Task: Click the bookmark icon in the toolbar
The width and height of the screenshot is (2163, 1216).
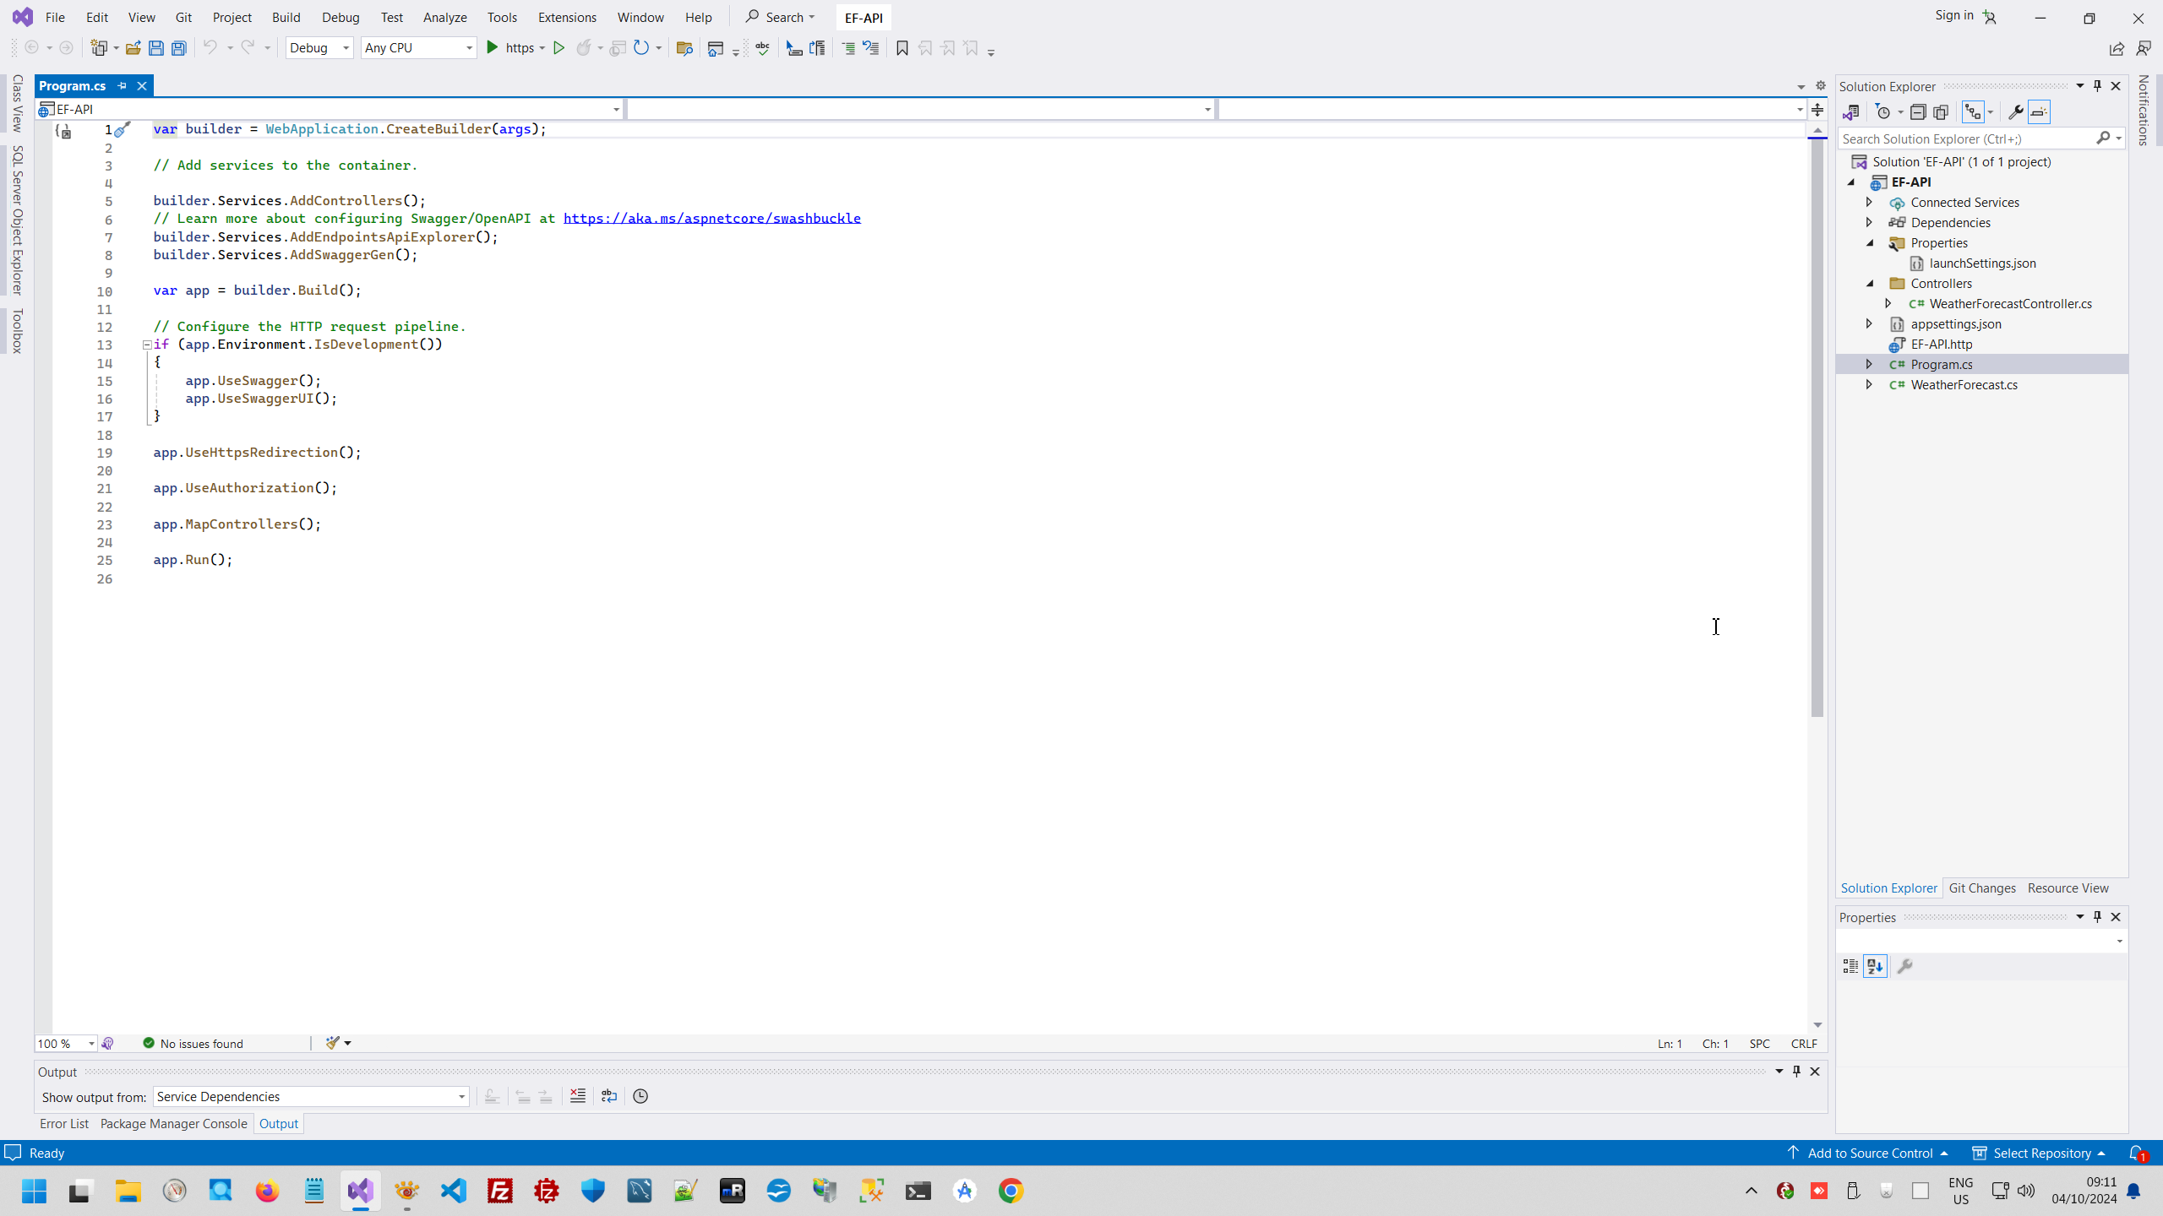Action: pos(902,48)
